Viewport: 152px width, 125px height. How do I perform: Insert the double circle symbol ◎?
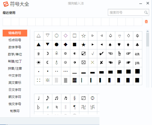coord(92,98)
